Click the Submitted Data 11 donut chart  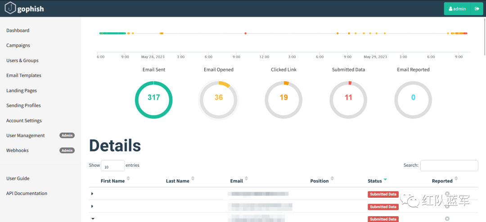pos(348,100)
